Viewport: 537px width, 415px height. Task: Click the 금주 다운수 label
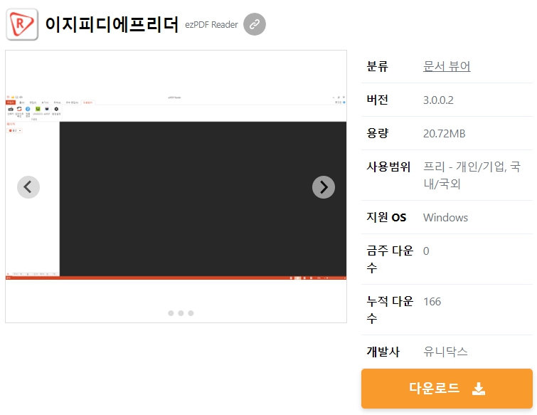pos(390,259)
